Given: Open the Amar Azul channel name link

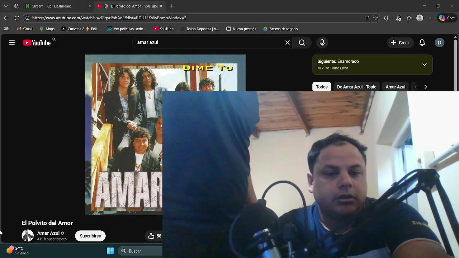Looking at the screenshot, I should coord(48,233).
